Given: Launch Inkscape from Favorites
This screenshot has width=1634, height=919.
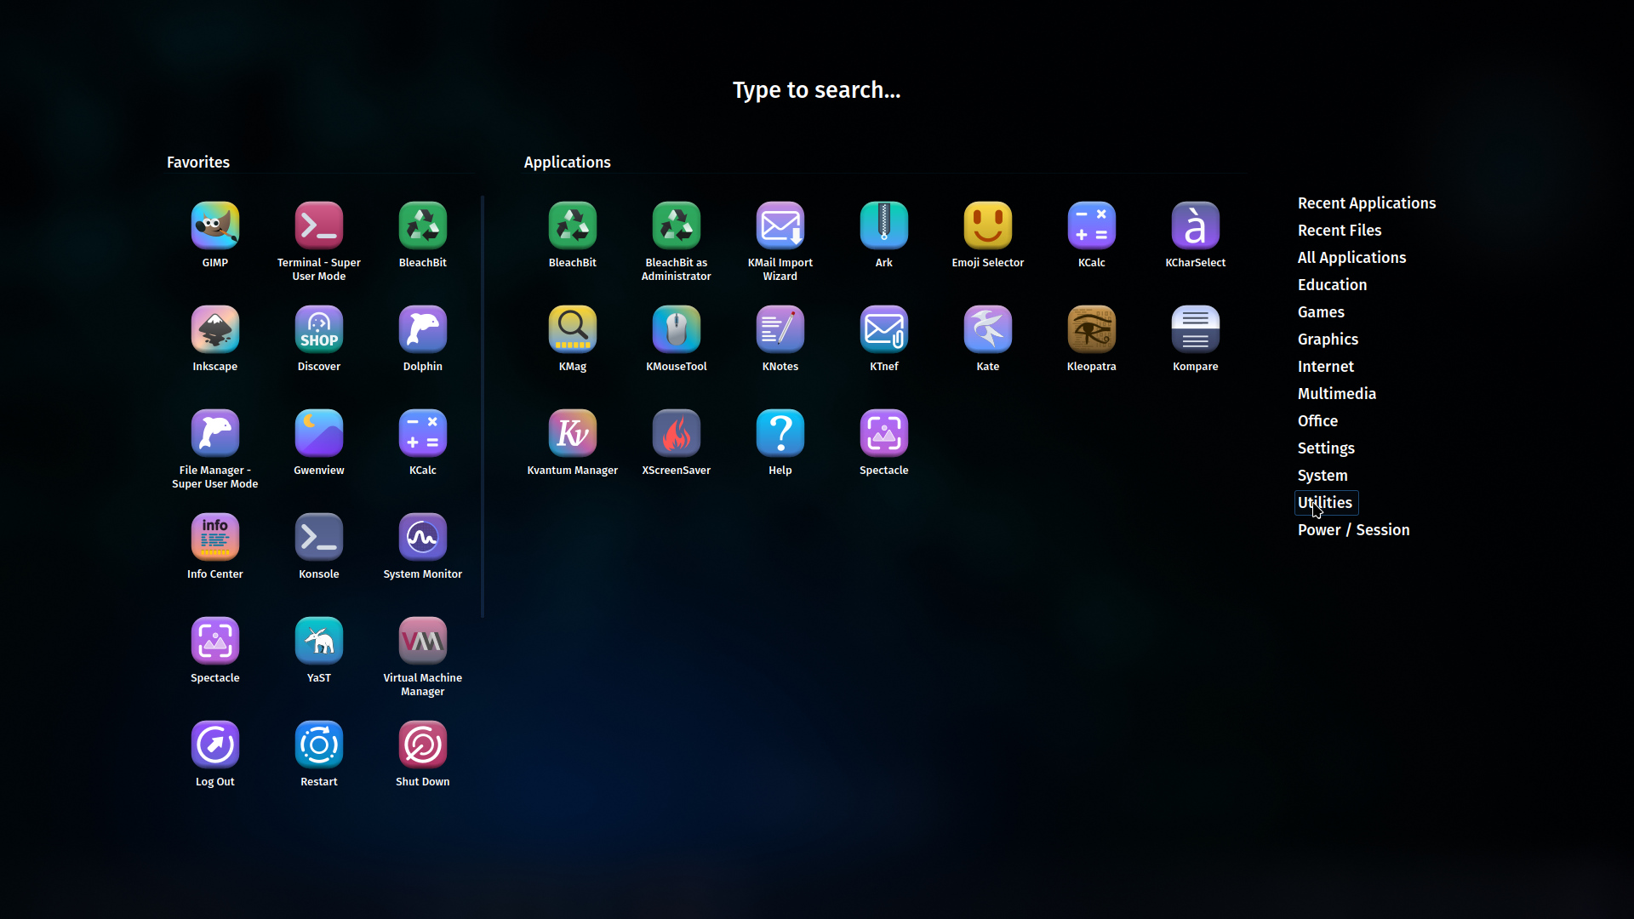Looking at the screenshot, I should (215, 329).
